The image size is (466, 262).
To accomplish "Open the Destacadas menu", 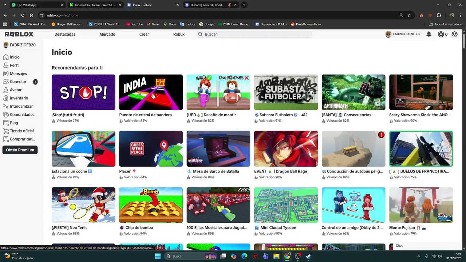I will (65, 34).
